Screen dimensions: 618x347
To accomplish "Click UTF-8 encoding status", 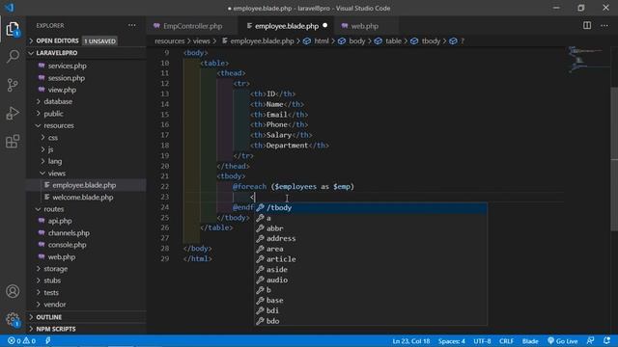I will 482,340.
